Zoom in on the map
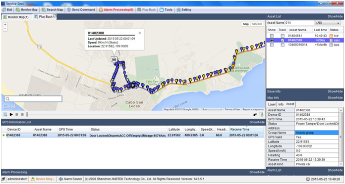Viewport: 345px width, 184px height. click(x=5, y=25)
